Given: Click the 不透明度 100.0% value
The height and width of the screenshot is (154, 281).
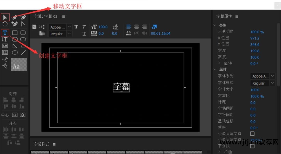Looking at the screenshot, I should point(257,32).
